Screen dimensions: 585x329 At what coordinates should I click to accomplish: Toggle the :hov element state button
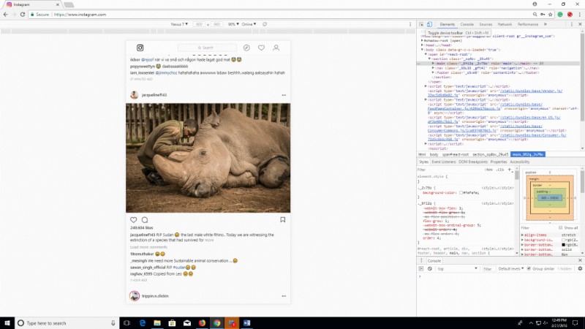tap(488, 170)
